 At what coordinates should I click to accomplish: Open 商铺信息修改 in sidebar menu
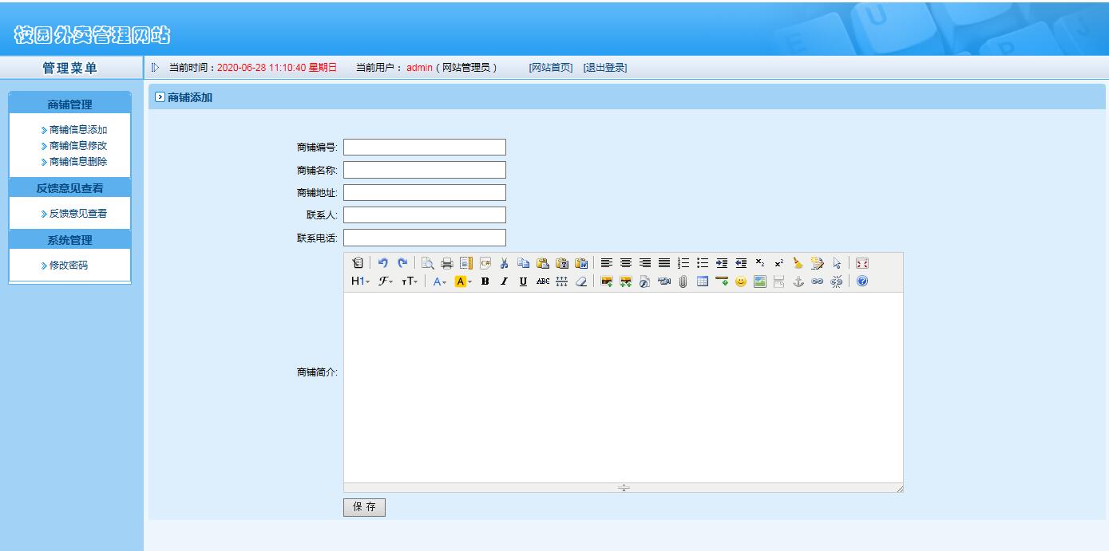77,146
